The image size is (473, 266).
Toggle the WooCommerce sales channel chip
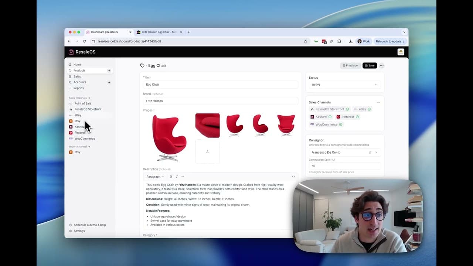pyautogui.click(x=326, y=125)
